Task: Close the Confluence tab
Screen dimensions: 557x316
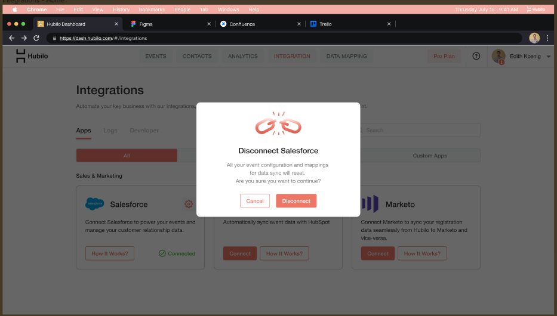Action: [x=298, y=24]
